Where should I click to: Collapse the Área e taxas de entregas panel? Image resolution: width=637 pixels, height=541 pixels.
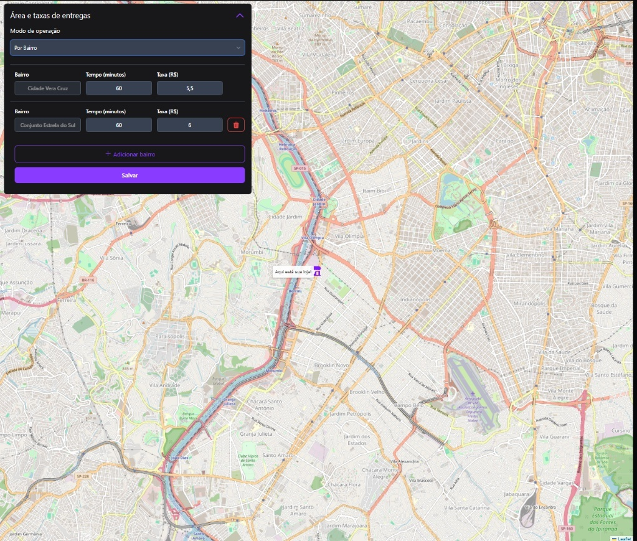[240, 16]
